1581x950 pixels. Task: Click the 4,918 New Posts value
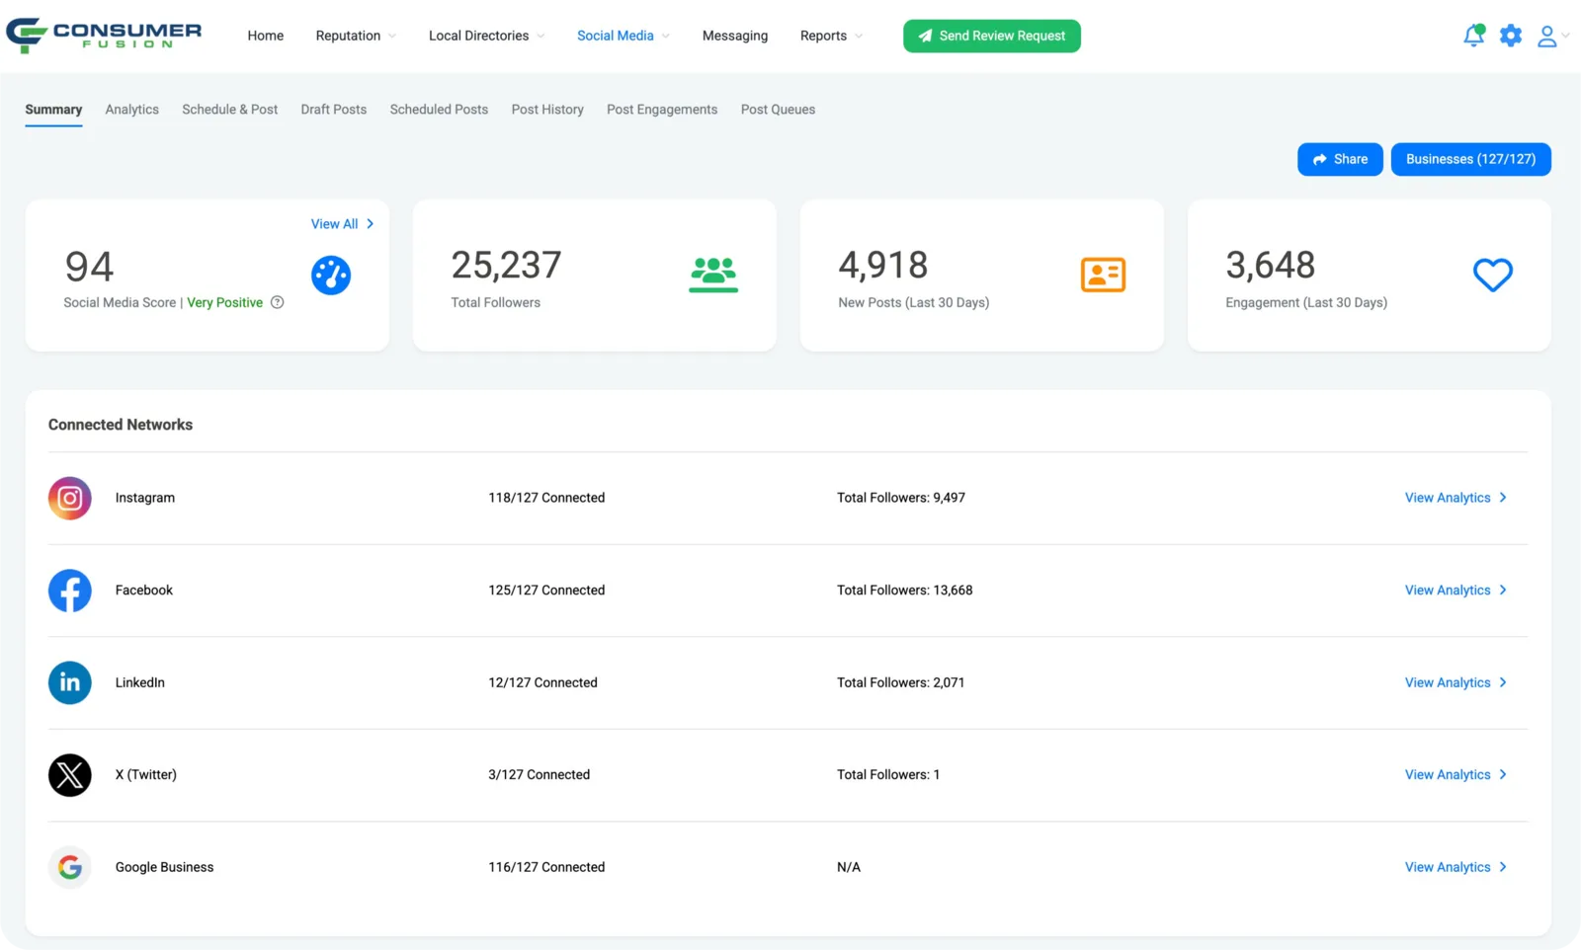coord(882,265)
